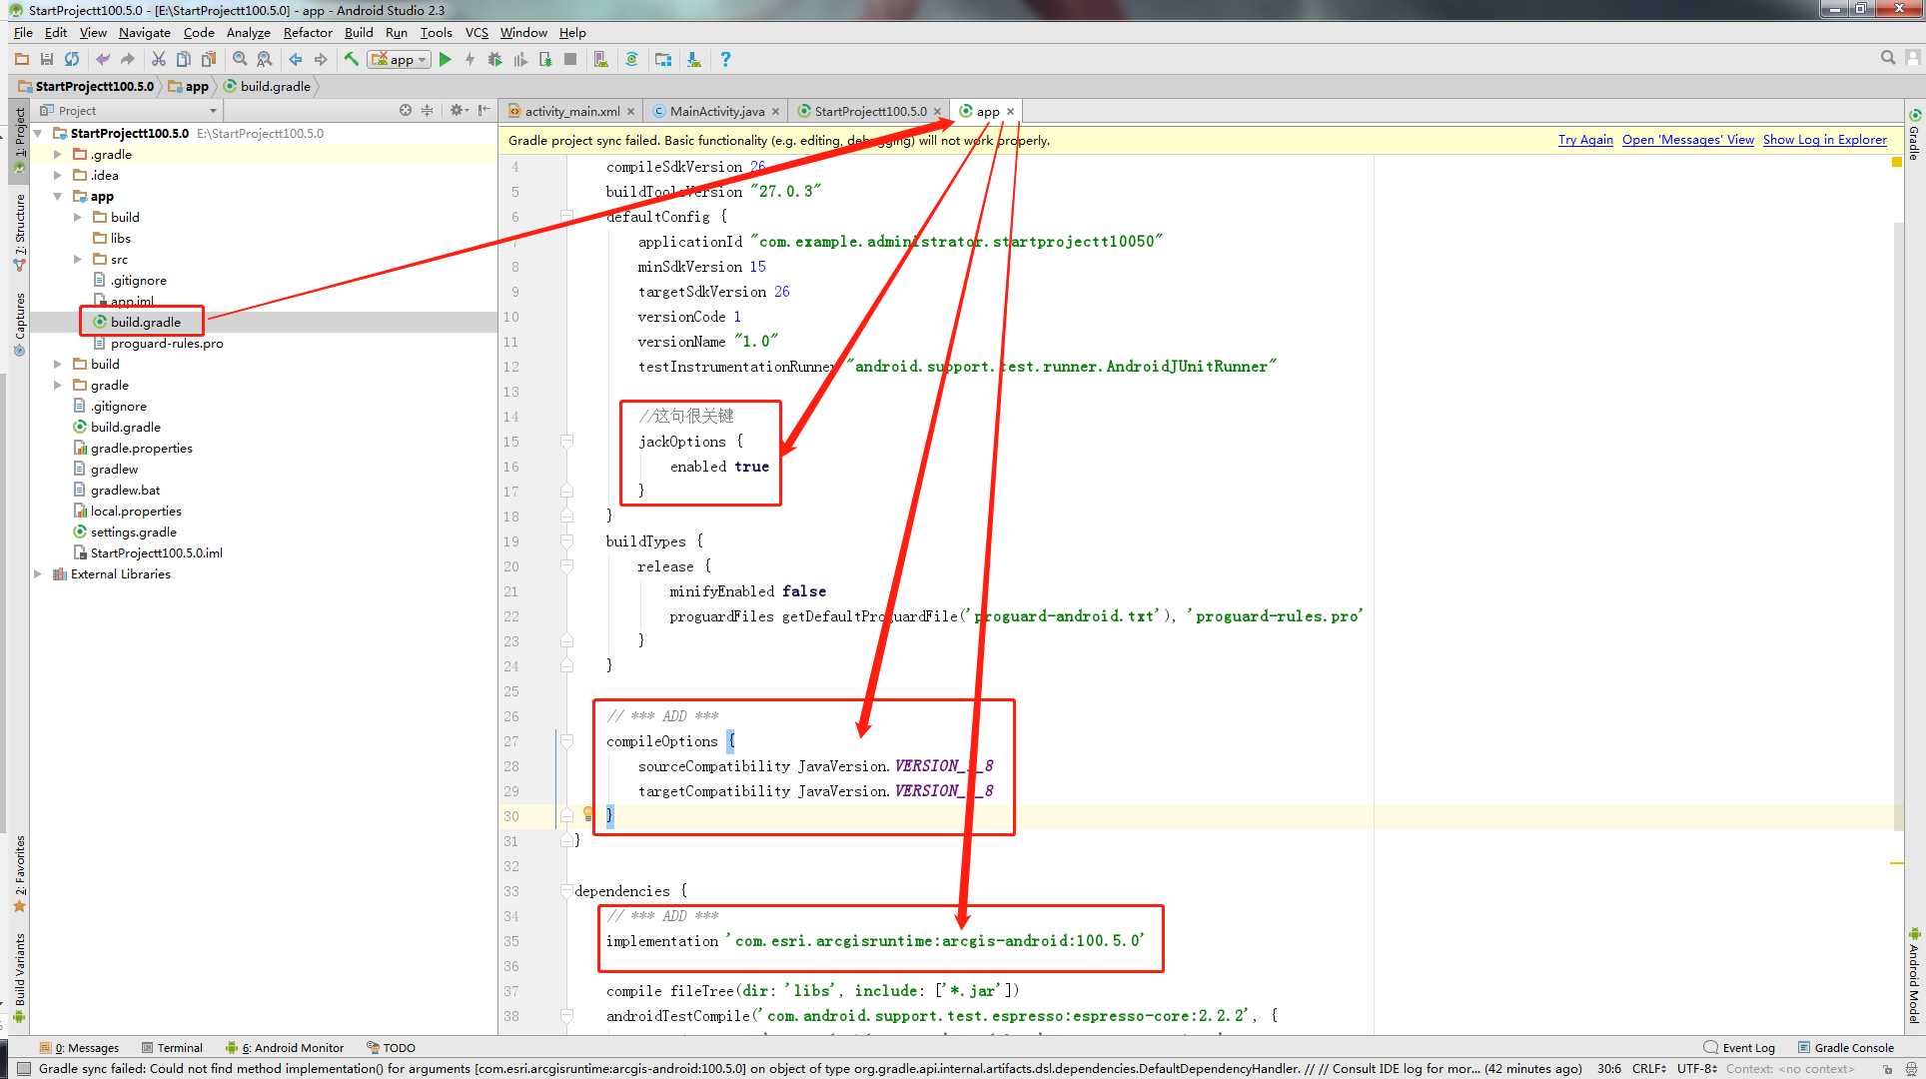
Task: Open the Project panel settings gear
Action: point(459,110)
